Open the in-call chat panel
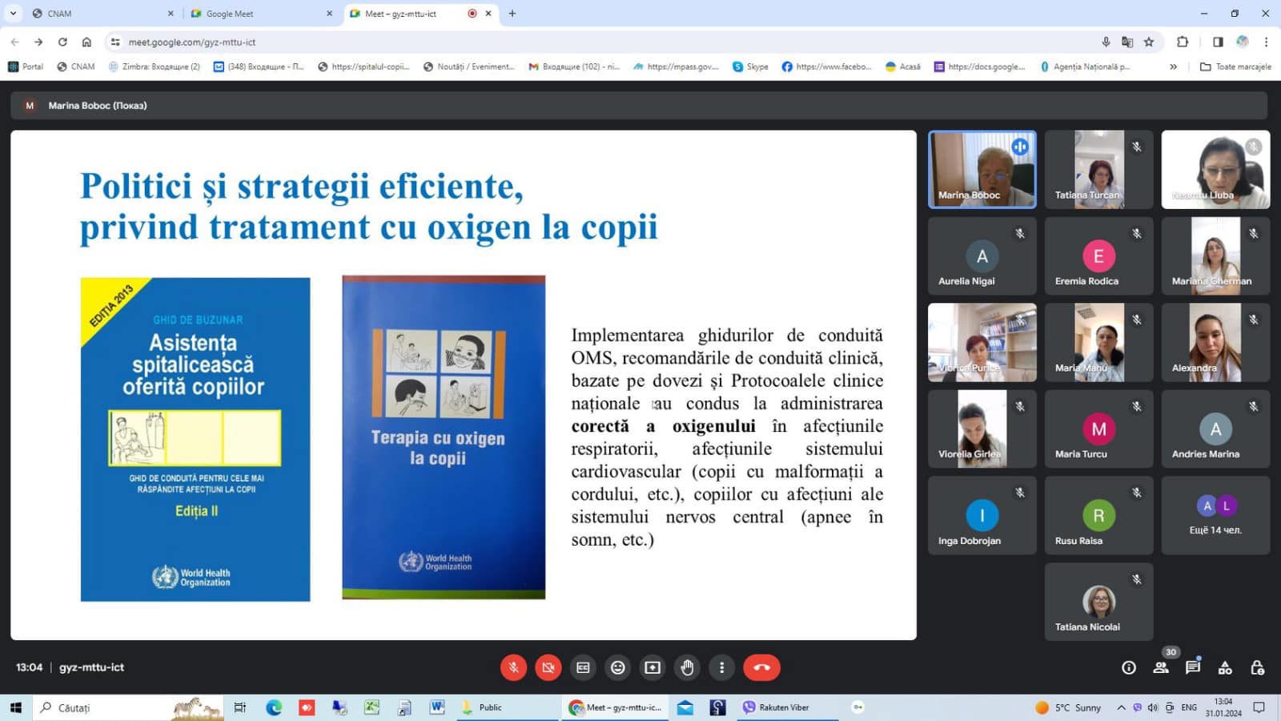This screenshot has width=1281, height=721. [1193, 667]
